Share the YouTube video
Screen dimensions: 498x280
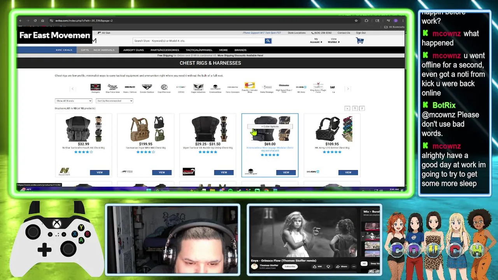342,266
